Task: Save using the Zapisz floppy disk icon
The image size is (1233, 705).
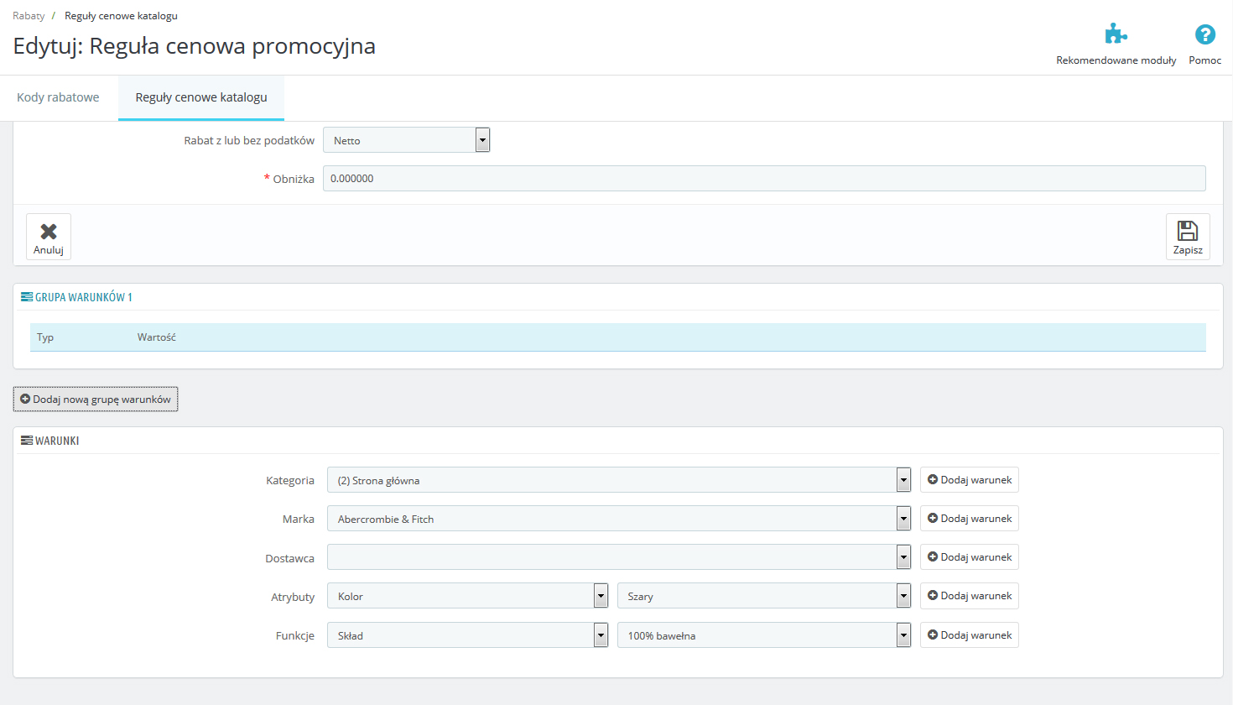Action: pyautogui.click(x=1187, y=231)
